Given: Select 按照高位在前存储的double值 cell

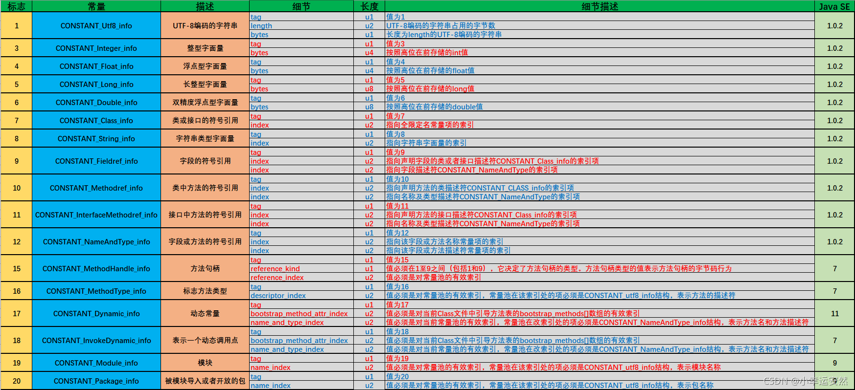Looking at the screenshot, I should (600, 107).
